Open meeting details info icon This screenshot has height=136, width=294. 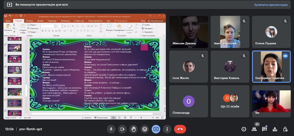244,129
